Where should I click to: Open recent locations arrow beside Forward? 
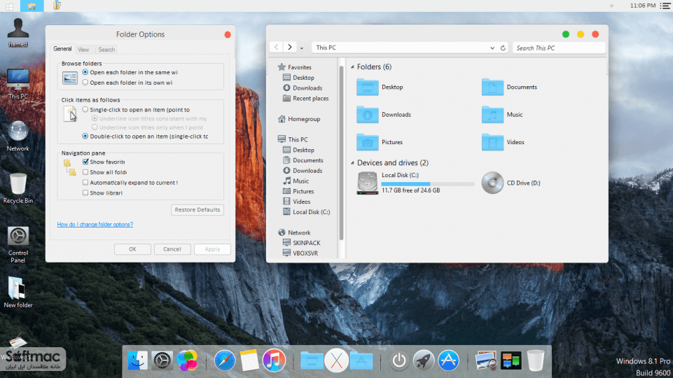[302, 48]
